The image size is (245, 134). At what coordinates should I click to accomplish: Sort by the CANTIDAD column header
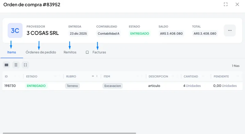[191, 76]
